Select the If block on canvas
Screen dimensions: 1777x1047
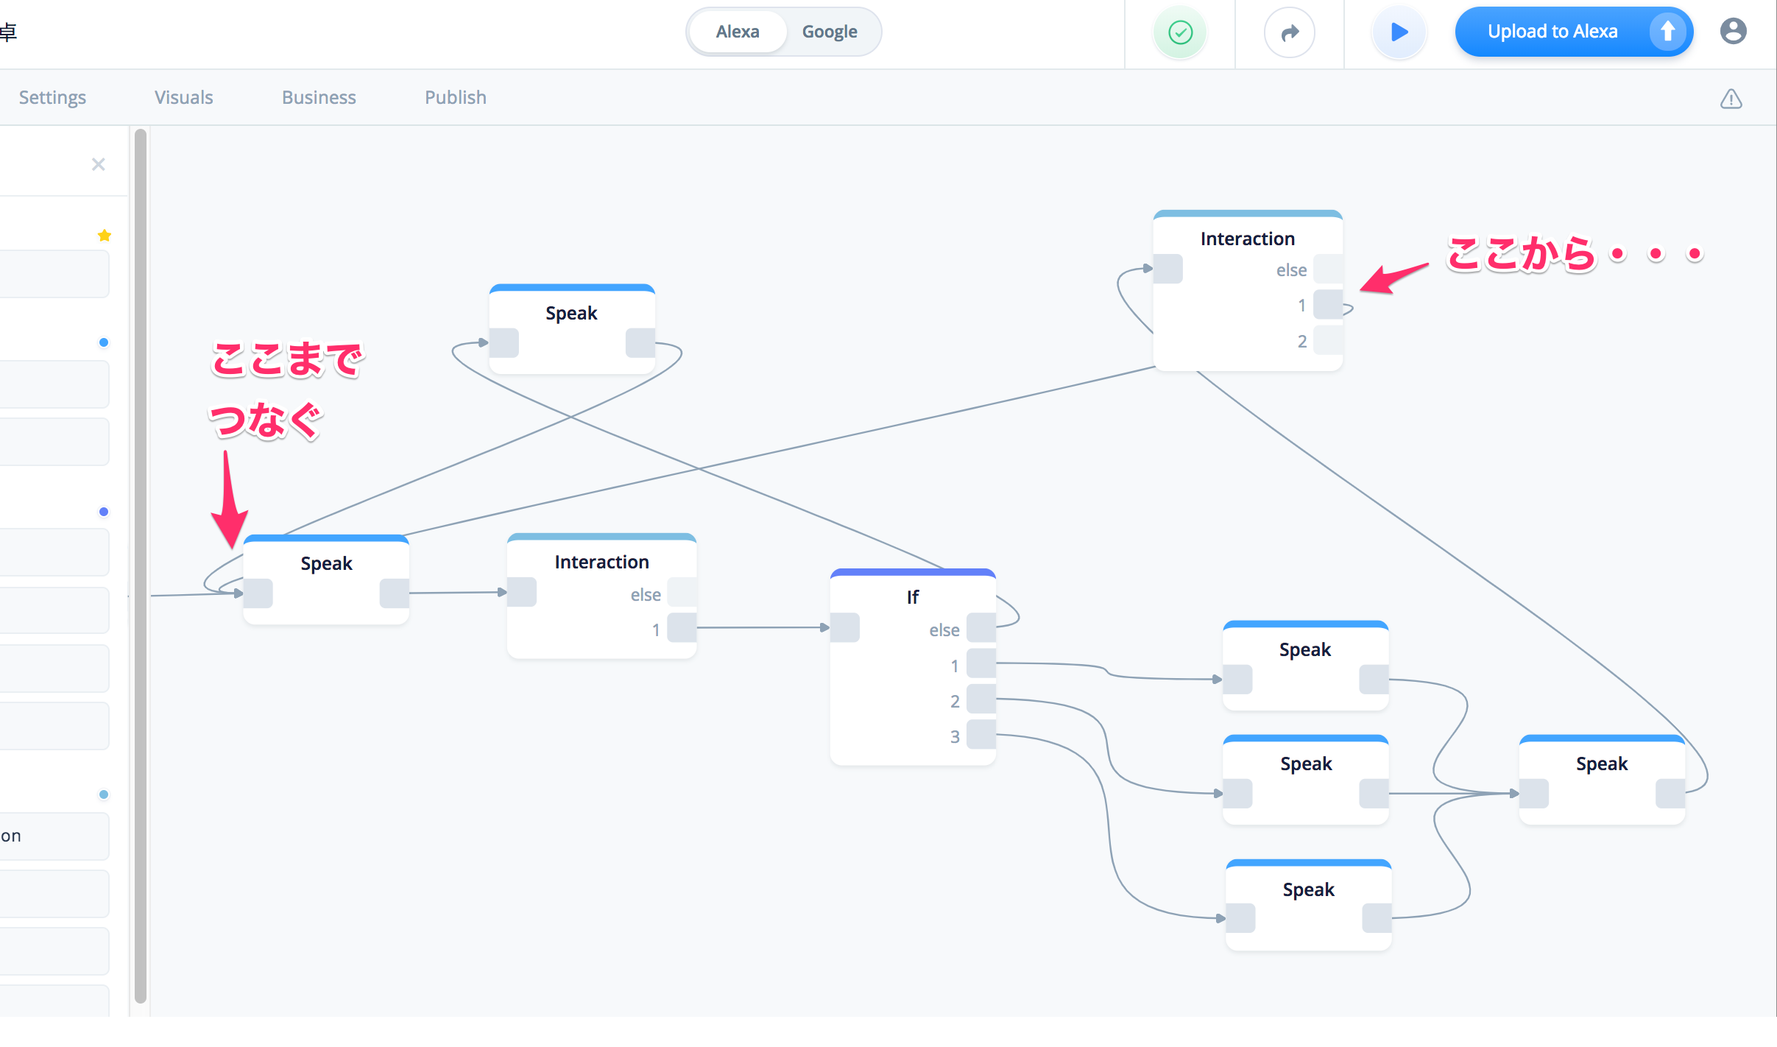[x=912, y=596]
